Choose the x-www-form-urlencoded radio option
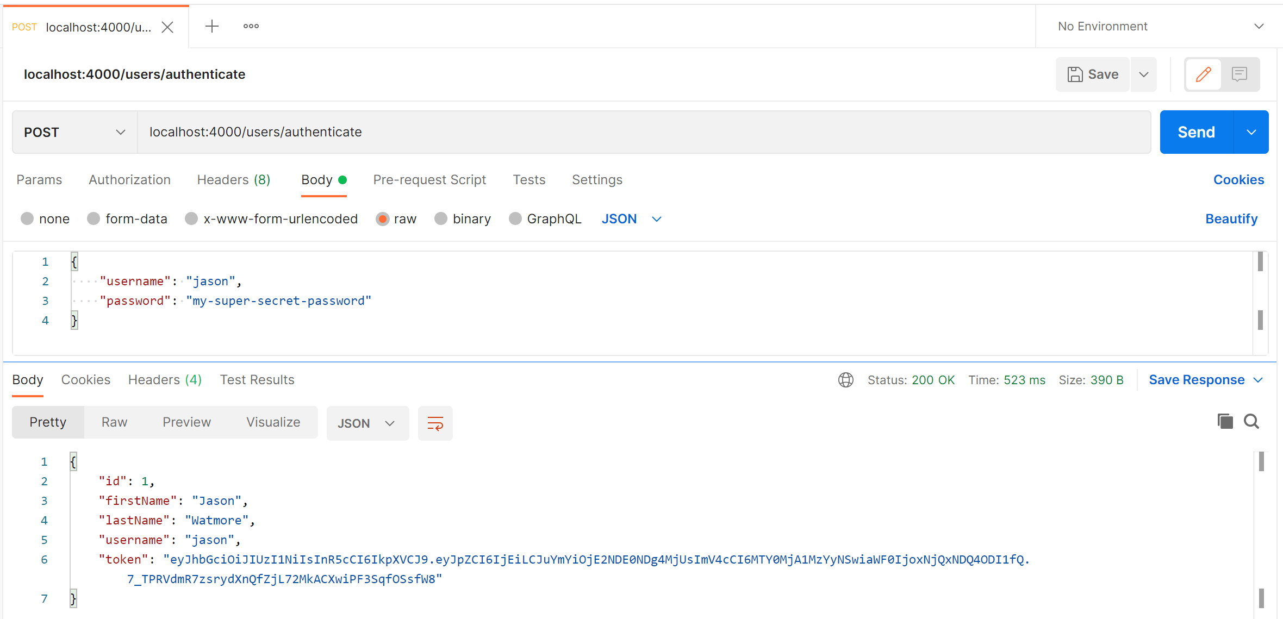Screen dimensions: 1283x619 coord(191,218)
